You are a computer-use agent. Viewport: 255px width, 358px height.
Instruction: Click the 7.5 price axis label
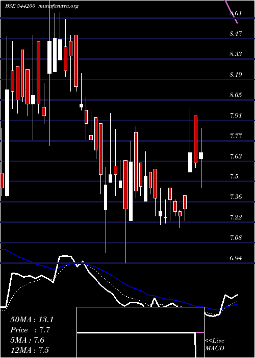point(234,176)
